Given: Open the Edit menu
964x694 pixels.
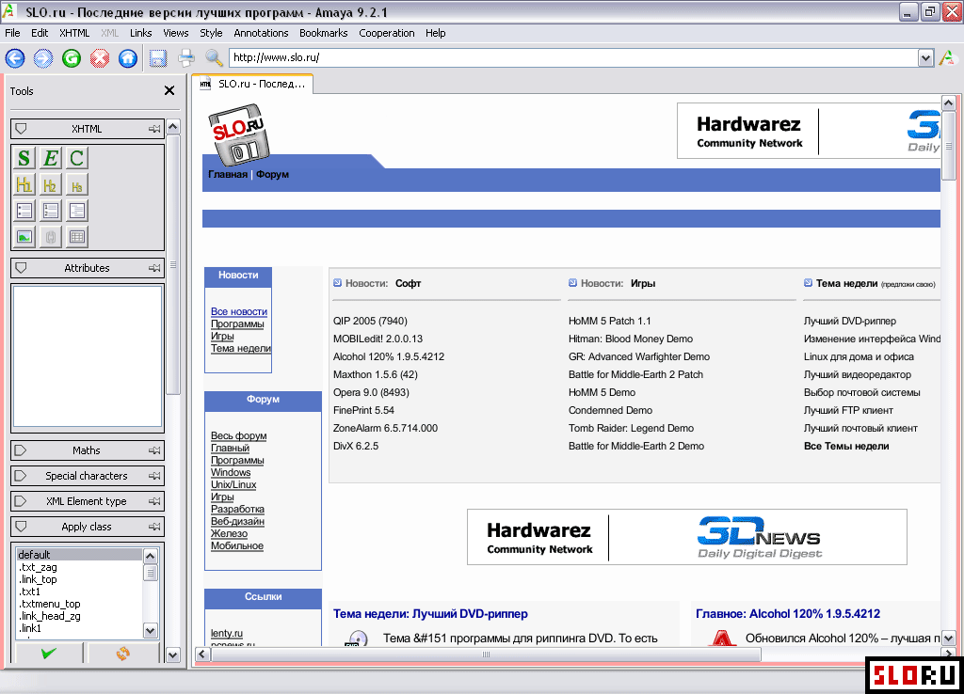Looking at the screenshot, I should [40, 33].
